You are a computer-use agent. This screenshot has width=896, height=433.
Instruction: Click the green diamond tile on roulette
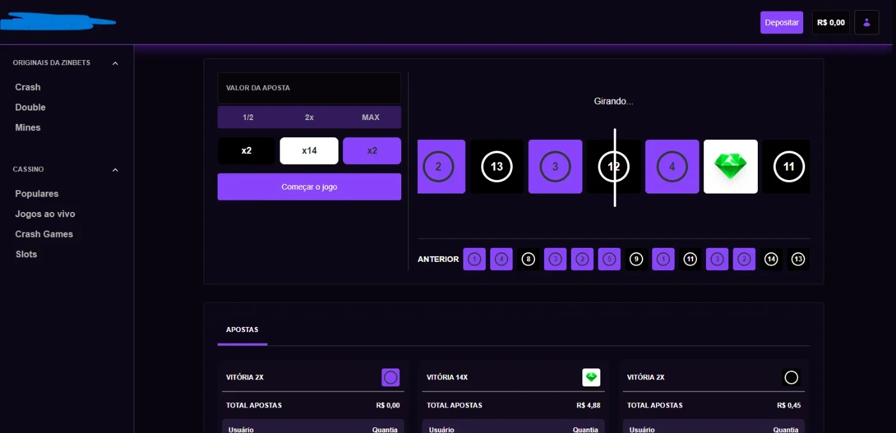coord(730,167)
